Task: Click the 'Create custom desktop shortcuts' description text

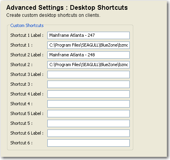Action: tap(53, 15)
